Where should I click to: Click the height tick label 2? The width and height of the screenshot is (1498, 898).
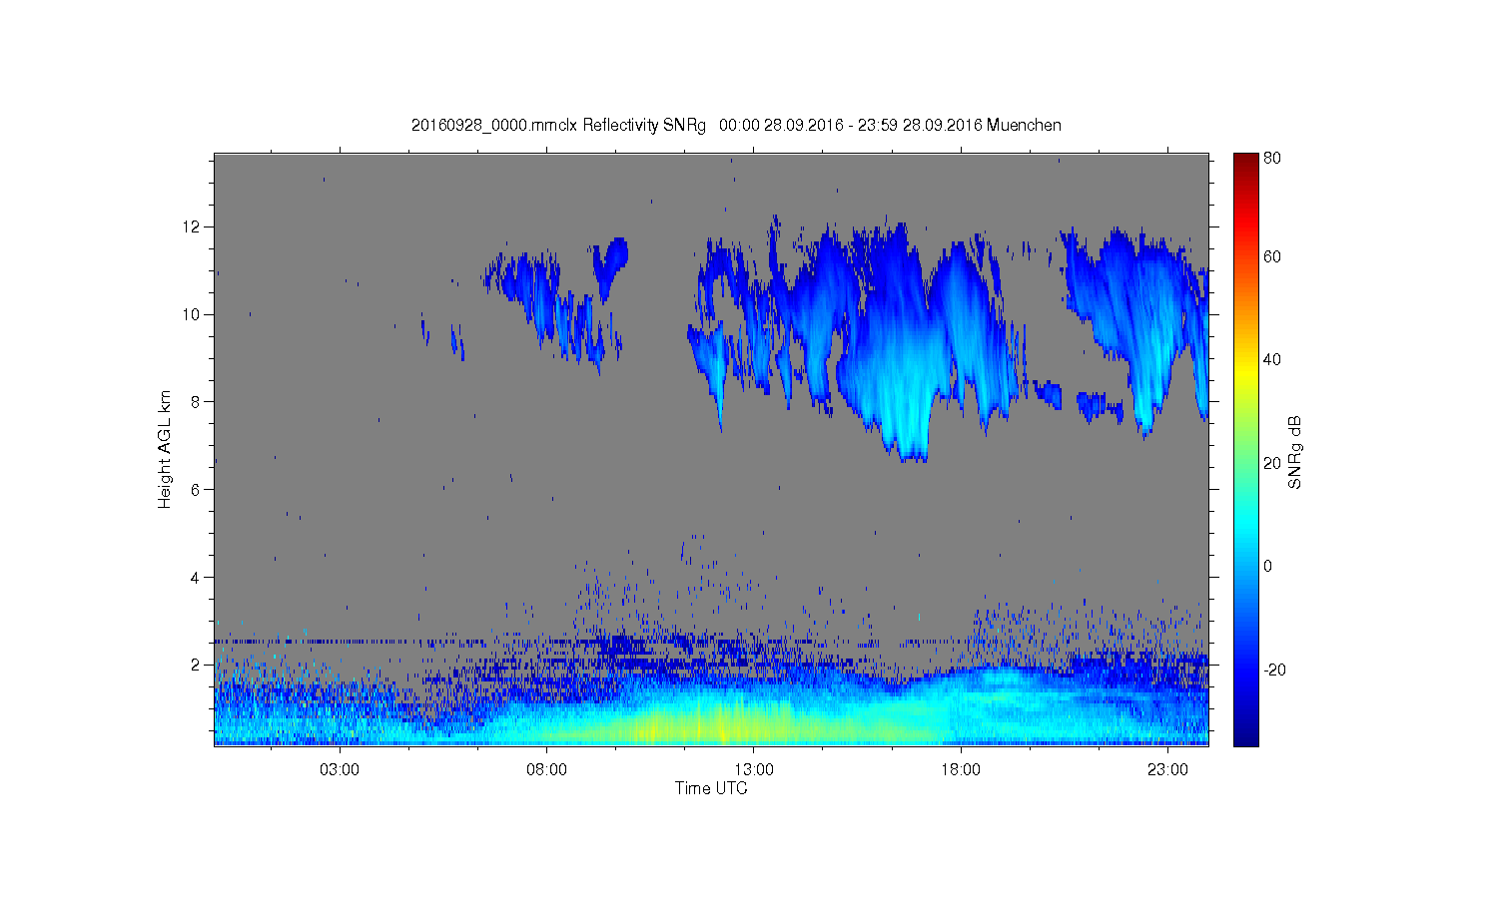(197, 665)
